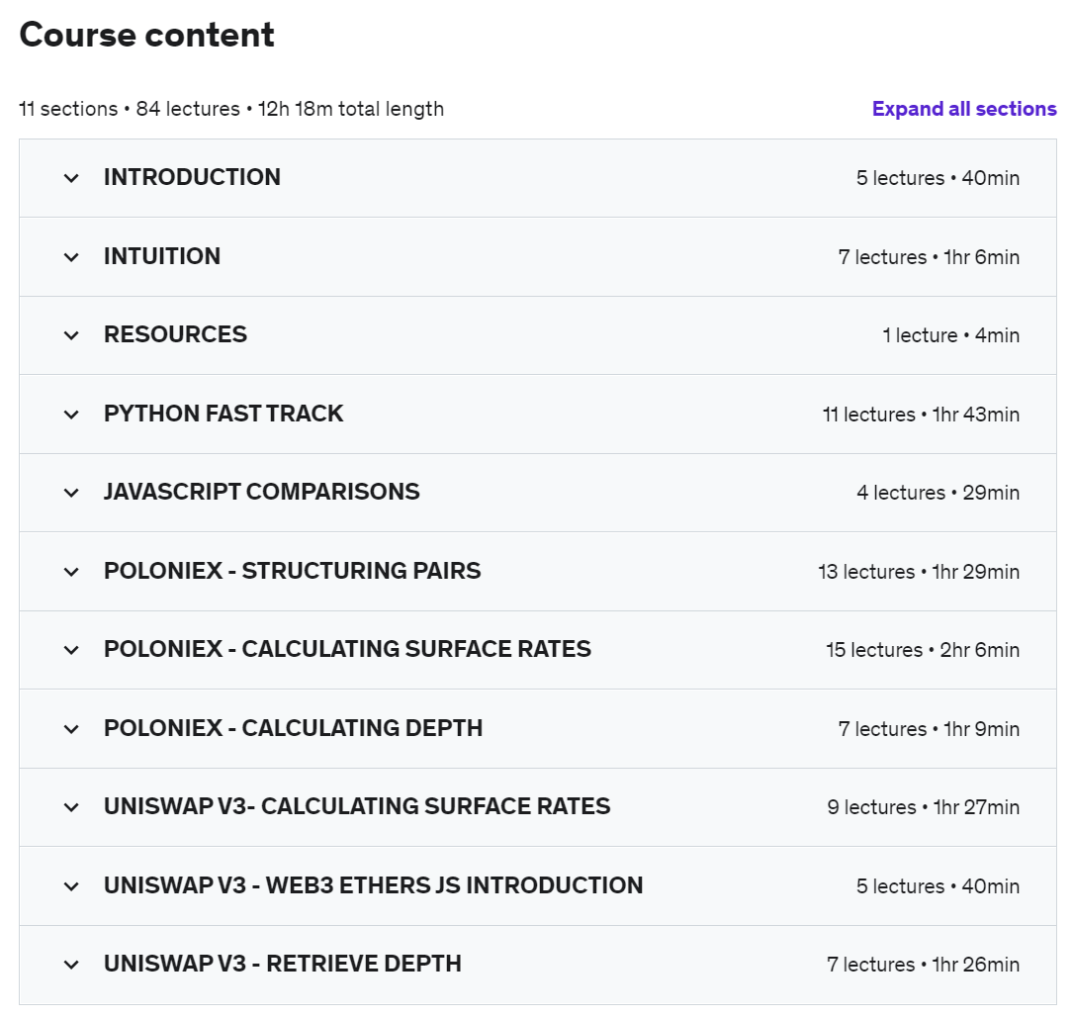Click POLONIEX - CALCULATING DEPTH title
The height and width of the screenshot is (1018, 1072).
(x=294, y=728)
